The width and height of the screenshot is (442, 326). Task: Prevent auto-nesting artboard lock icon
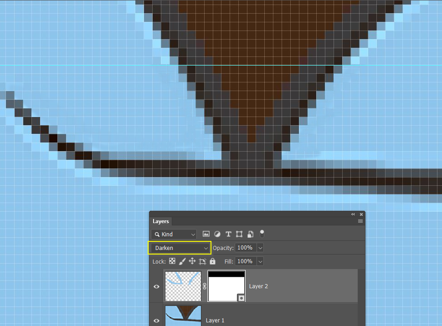point(202,261)
